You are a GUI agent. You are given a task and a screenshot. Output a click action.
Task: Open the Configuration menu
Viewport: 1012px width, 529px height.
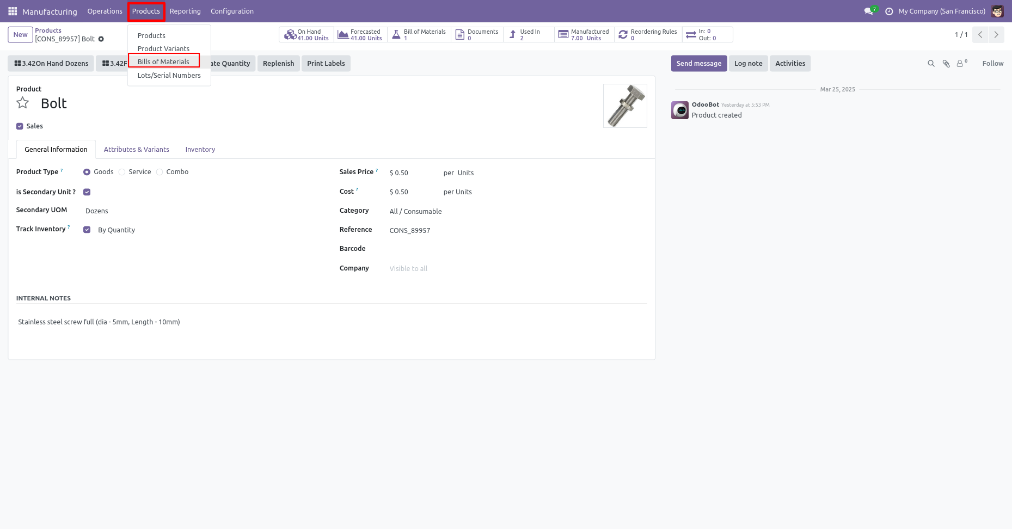point(232,11)
